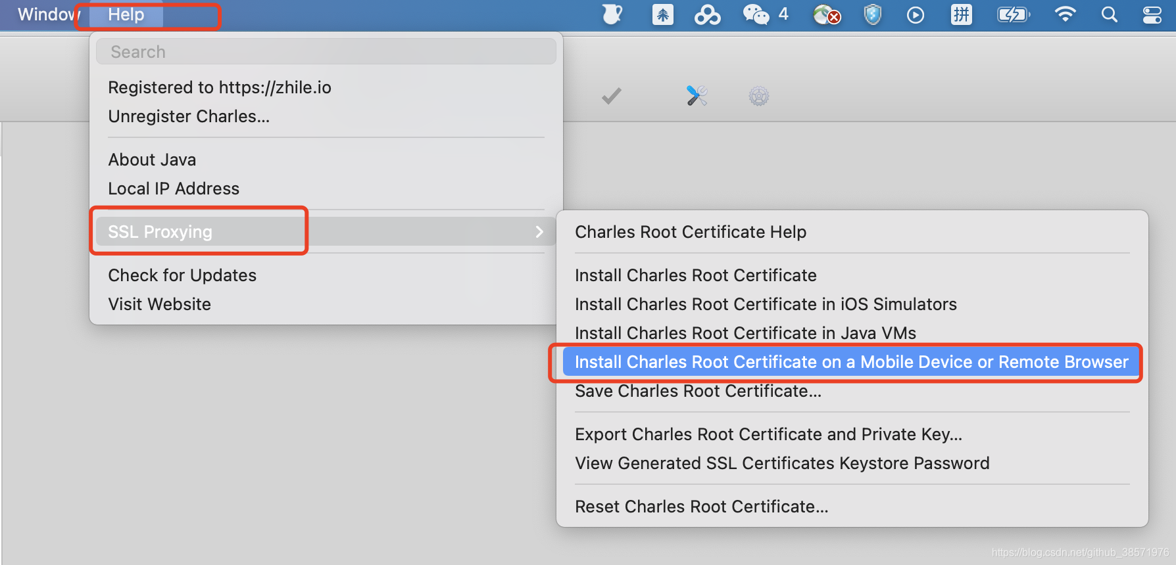Viewport: 1176px width, 565px height.
Task: Click the Charles pitcher menu bar icon
Action: (x=612, y=14)
